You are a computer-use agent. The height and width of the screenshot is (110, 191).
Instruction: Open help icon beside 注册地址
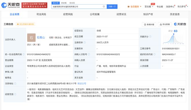pos(15,84)
